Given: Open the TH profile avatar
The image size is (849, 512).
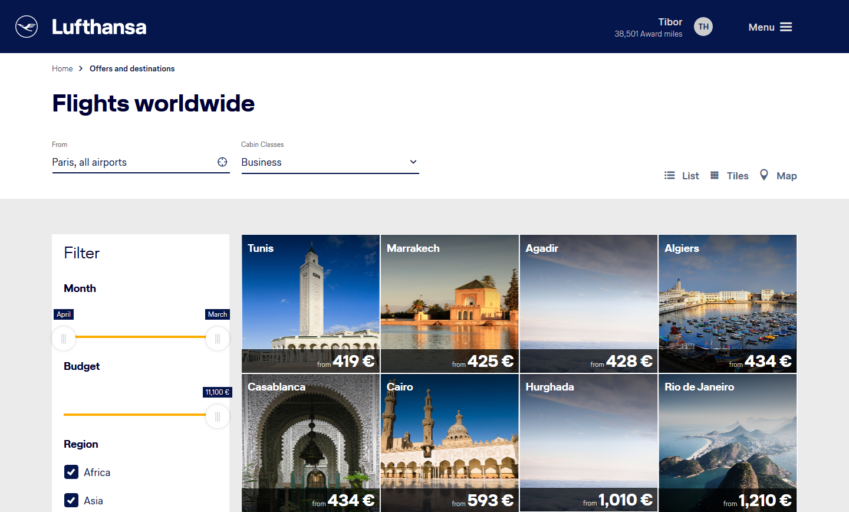Looking at the screenshot, I should (x=703, y=27).
